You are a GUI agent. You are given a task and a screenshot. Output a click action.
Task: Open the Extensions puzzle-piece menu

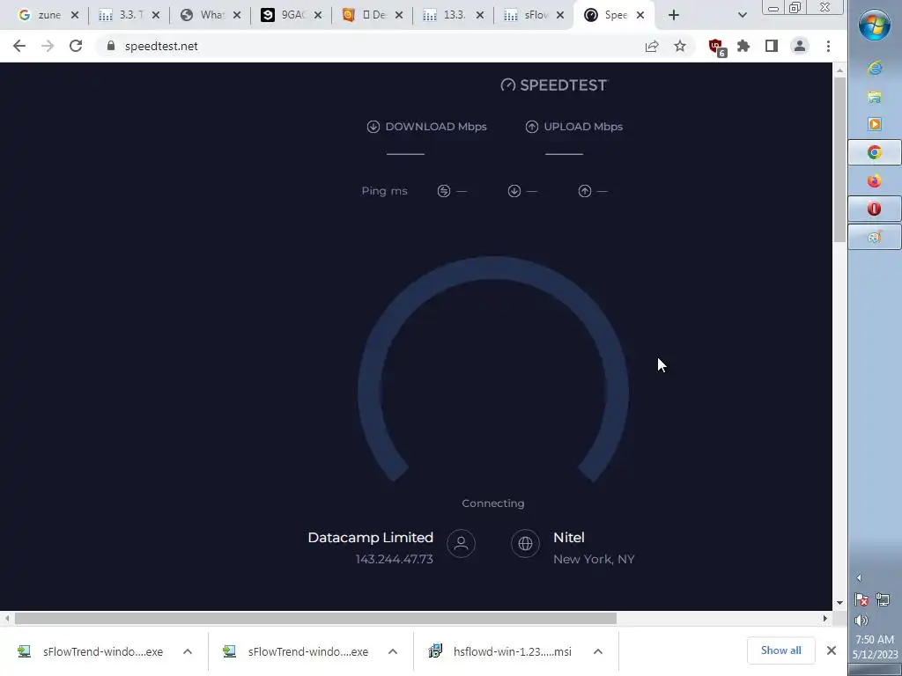[743, 46]
